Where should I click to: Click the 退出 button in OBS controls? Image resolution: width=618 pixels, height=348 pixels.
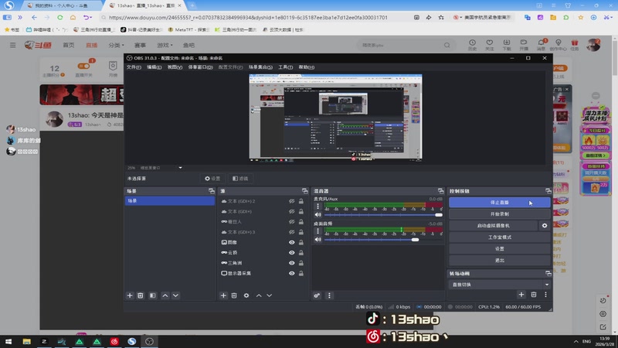pyautogui.click(x=499, y=261)
